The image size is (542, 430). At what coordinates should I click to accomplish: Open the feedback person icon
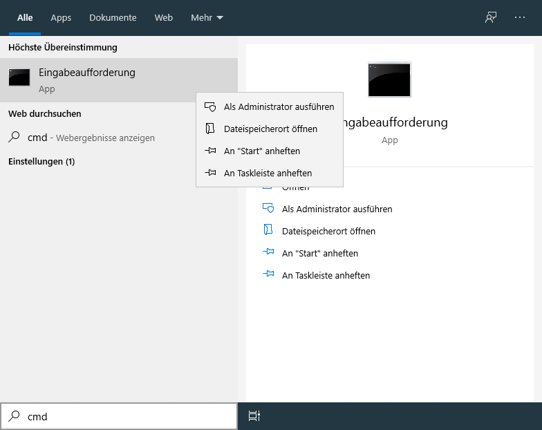491,17
